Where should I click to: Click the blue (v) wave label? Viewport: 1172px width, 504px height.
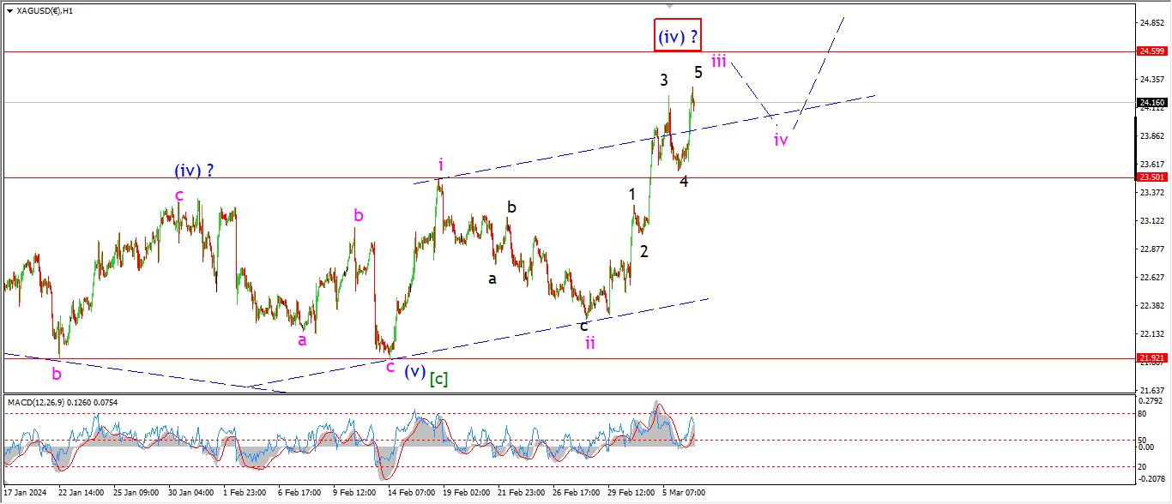click(414, 373)
